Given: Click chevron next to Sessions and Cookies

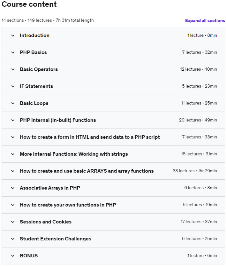Looking at the screenshot, I should tap(13, 222).
